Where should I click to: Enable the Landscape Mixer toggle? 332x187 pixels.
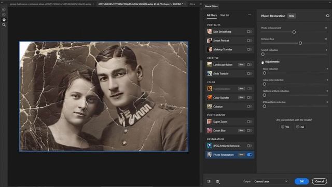pyautogui.click(x=250, y=64)
